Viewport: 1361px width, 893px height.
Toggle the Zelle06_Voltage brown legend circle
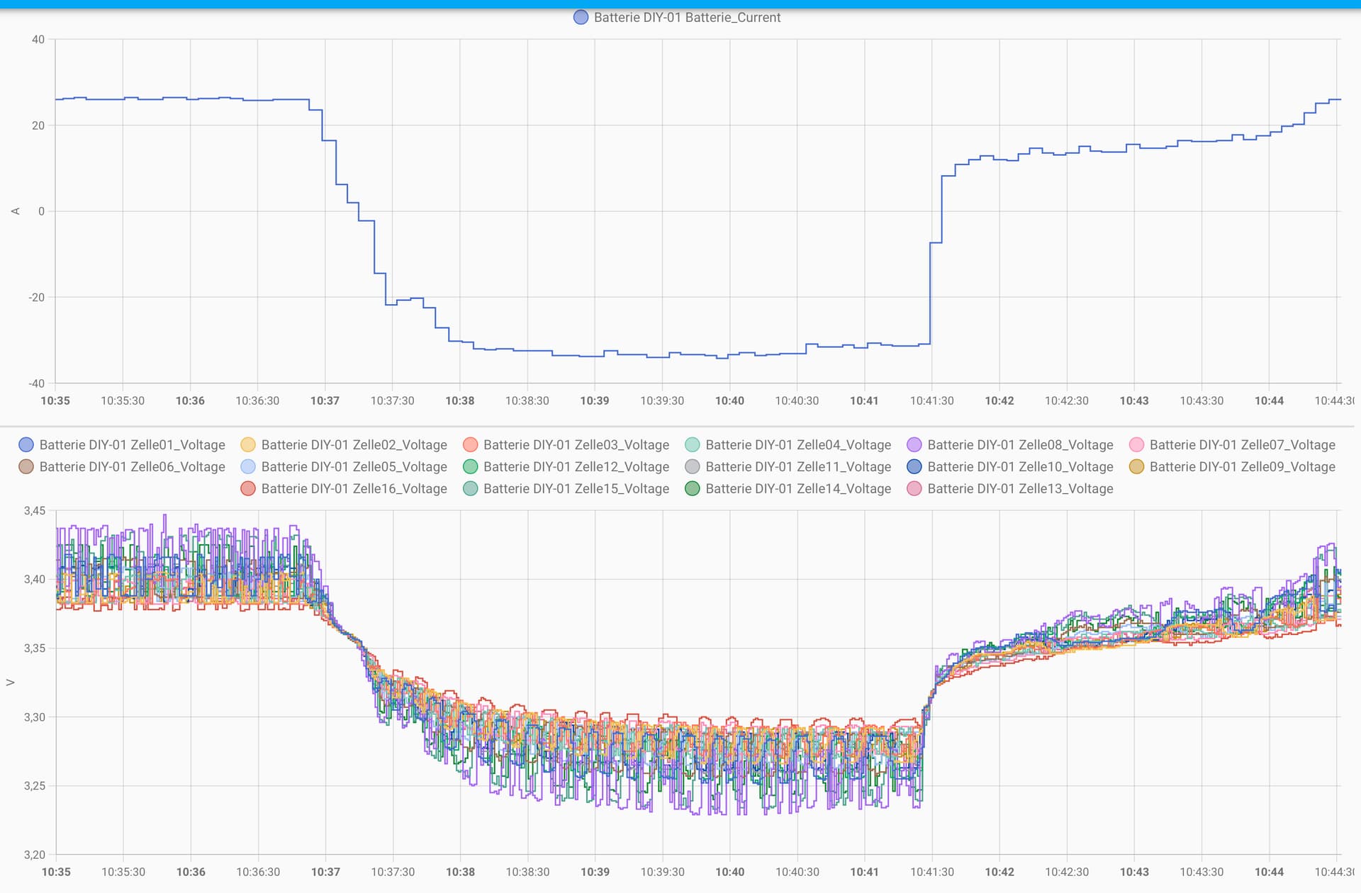[26, 467]
